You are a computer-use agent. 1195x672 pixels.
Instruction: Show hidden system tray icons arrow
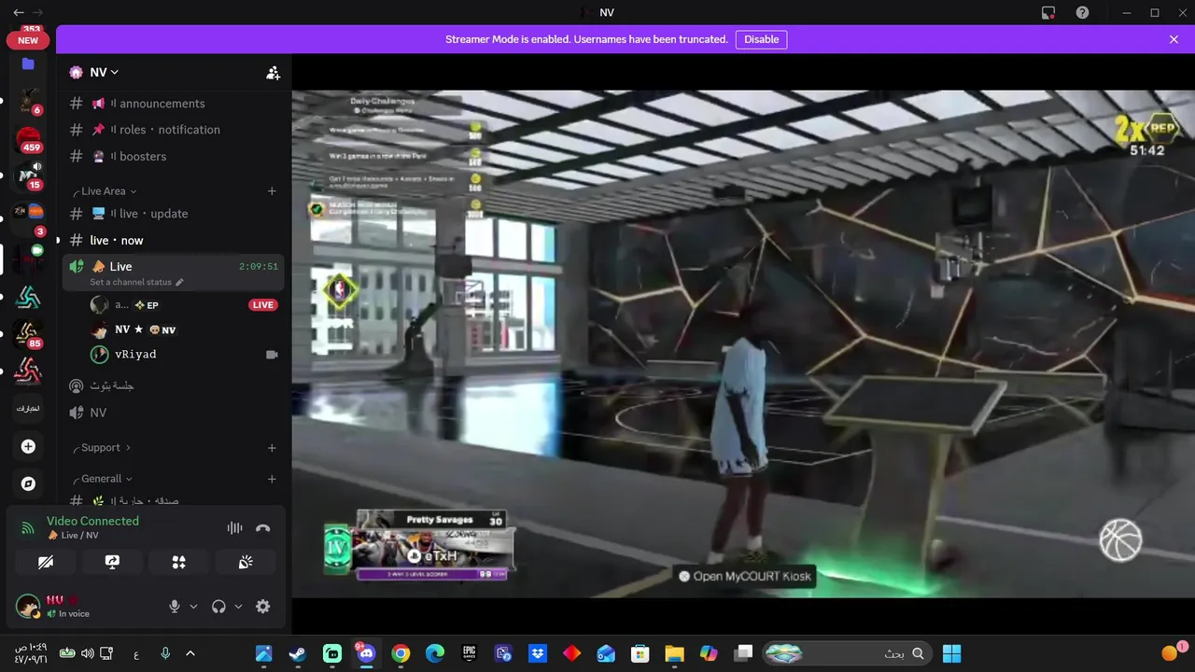point(190,653)
